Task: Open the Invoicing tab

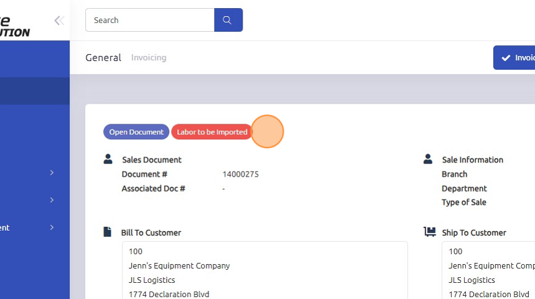Action: [x=149, y=58]
